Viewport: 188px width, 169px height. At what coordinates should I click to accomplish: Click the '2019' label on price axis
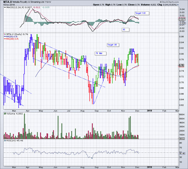pyautogui.click(x=149, y=111)
